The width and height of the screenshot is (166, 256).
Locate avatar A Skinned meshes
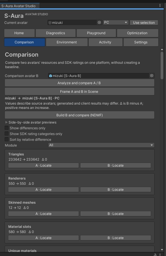(44, 214)
